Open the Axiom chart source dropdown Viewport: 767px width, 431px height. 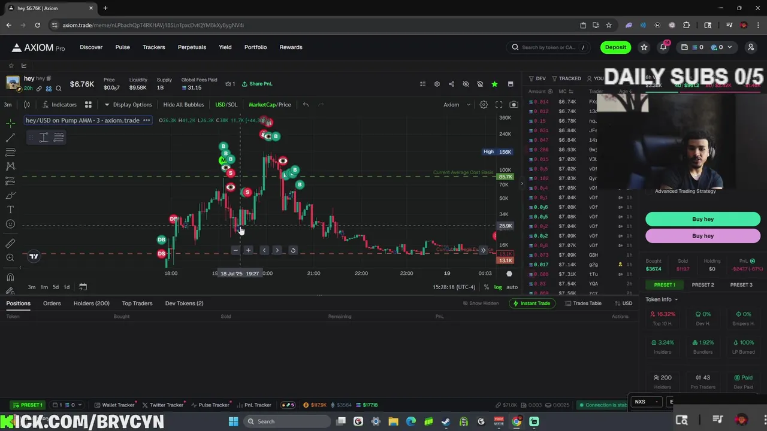pyautogui.click(x=457, y=105)
